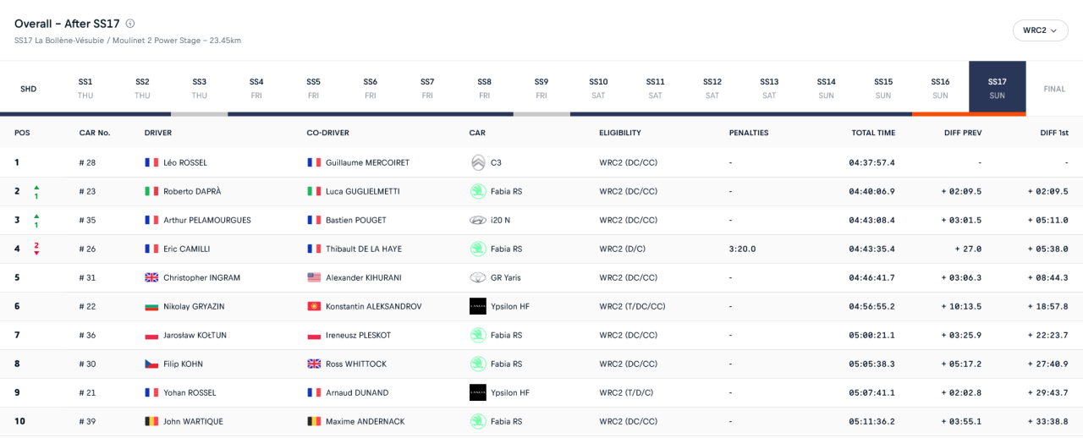Open the SHD shakedown tab
Viewport: 1083px width, 438px height.
click(x=28, y=89)
